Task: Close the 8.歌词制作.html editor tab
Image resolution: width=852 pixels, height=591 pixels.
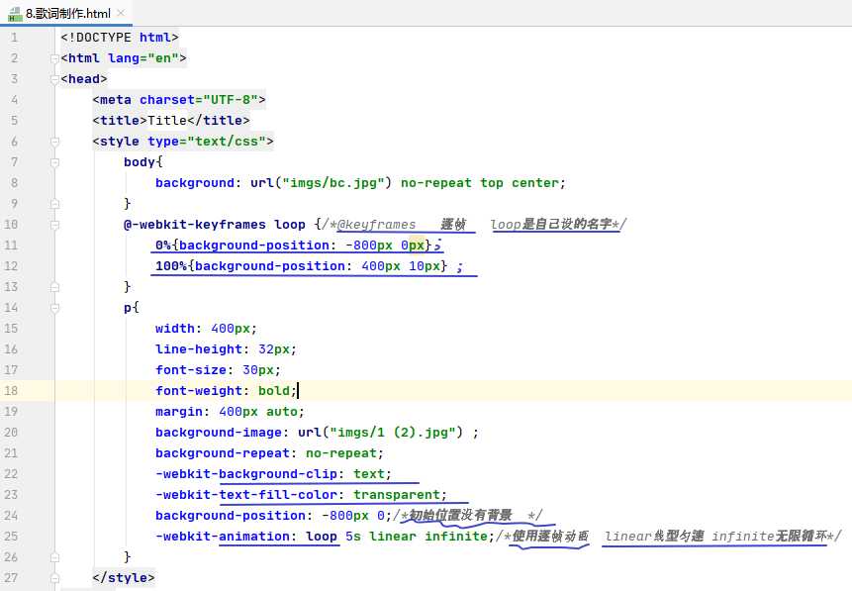Action: [117, 13]
